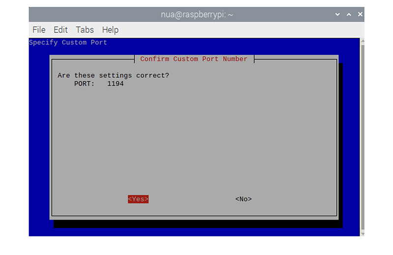Click the port value 1194
The width and height of the screenshot is (393, 255).
click(115, 84)
